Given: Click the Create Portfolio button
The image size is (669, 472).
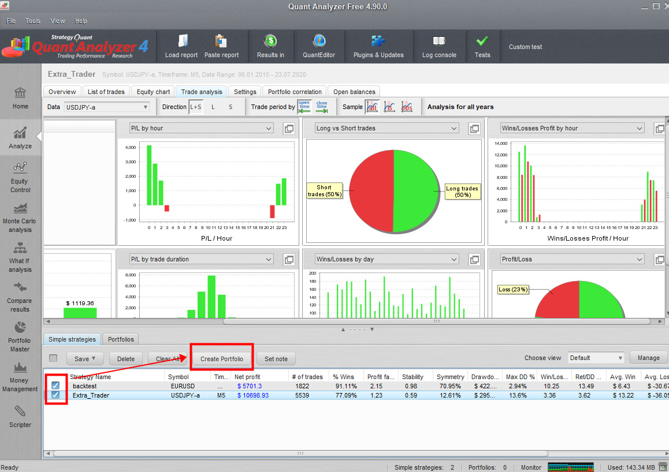Looking at the screenshot, I should point(222,359).
